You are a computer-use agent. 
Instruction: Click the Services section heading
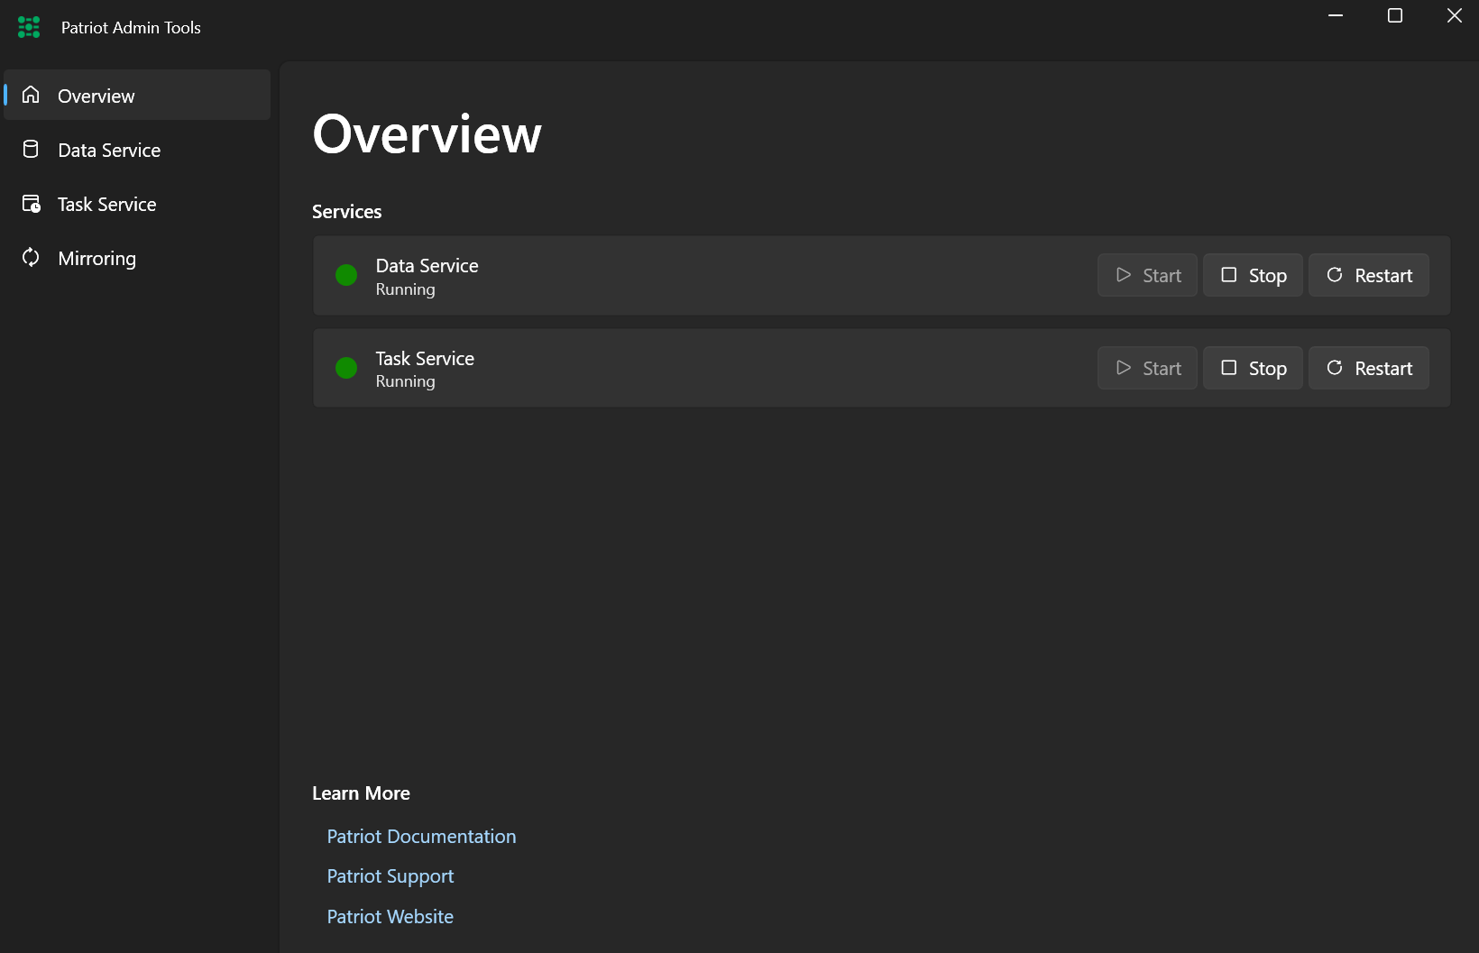pos(347,212)
